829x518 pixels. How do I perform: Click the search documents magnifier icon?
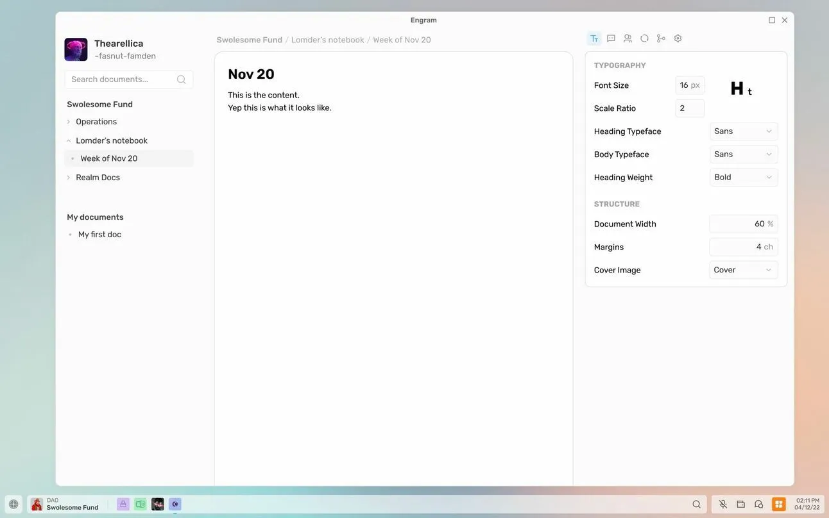point(181,79)
